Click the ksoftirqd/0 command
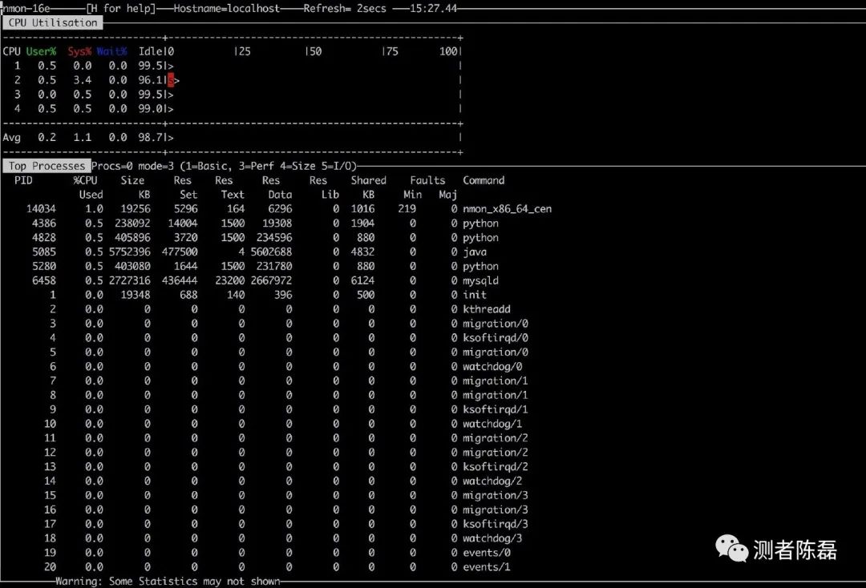The height and width of the screenshot is (588, 866). 496,338
